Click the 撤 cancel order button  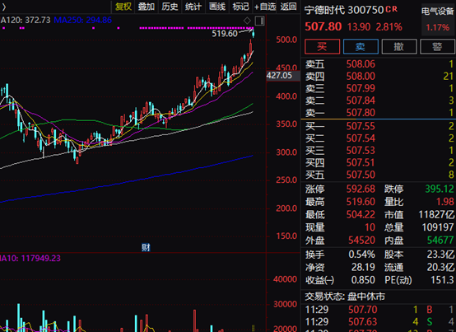pos(399,47)
